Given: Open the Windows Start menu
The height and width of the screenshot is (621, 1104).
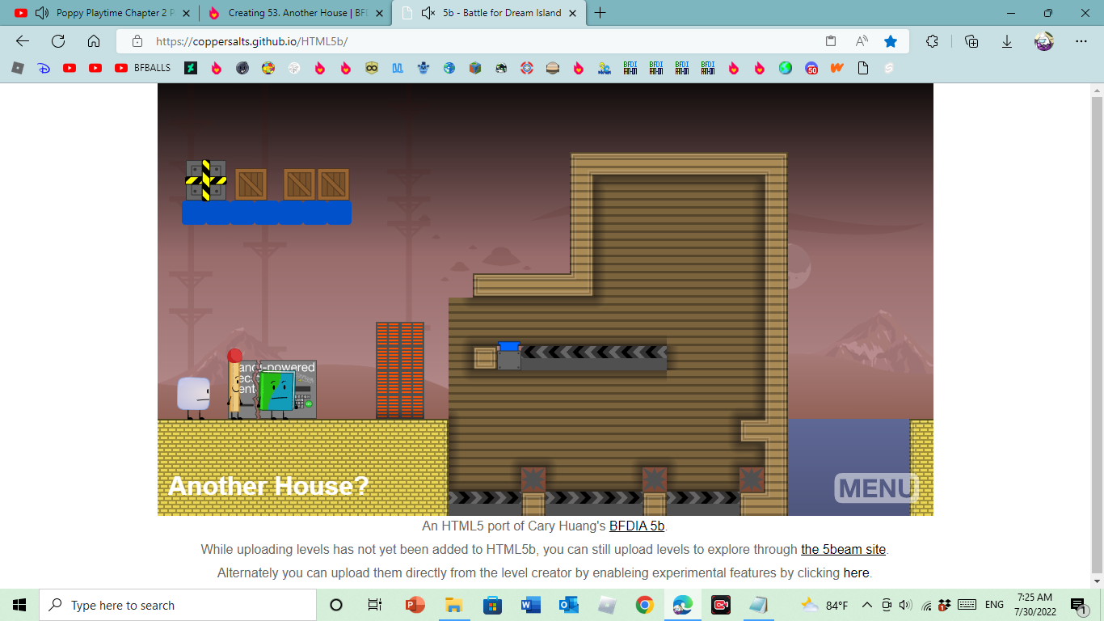Looking at the screenshot, I should (19, 605).
